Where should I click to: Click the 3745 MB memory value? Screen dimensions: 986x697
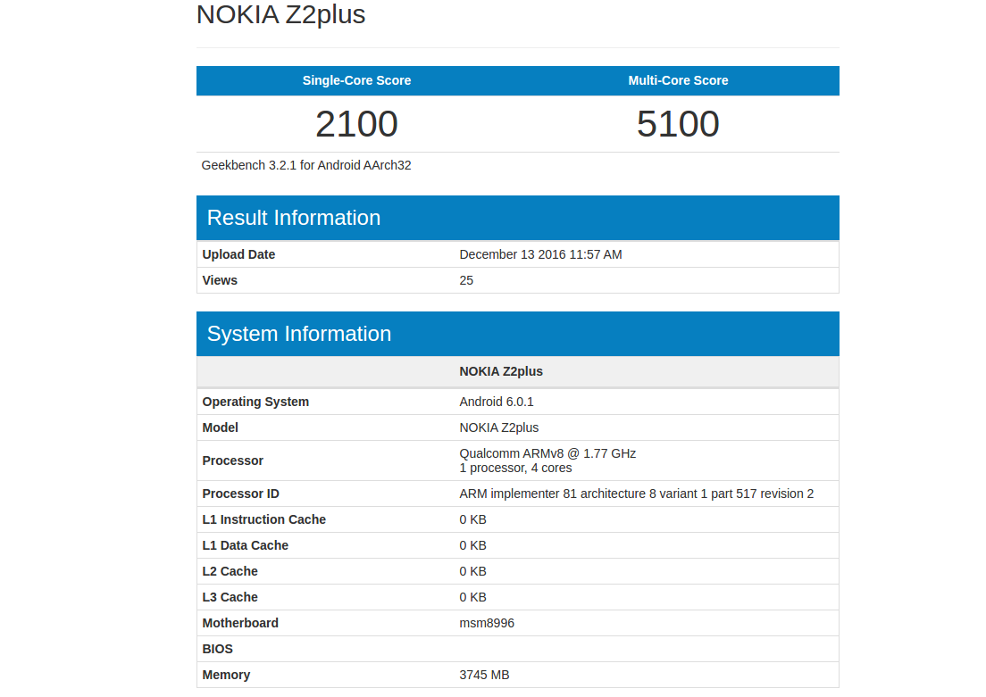(484, 675)
